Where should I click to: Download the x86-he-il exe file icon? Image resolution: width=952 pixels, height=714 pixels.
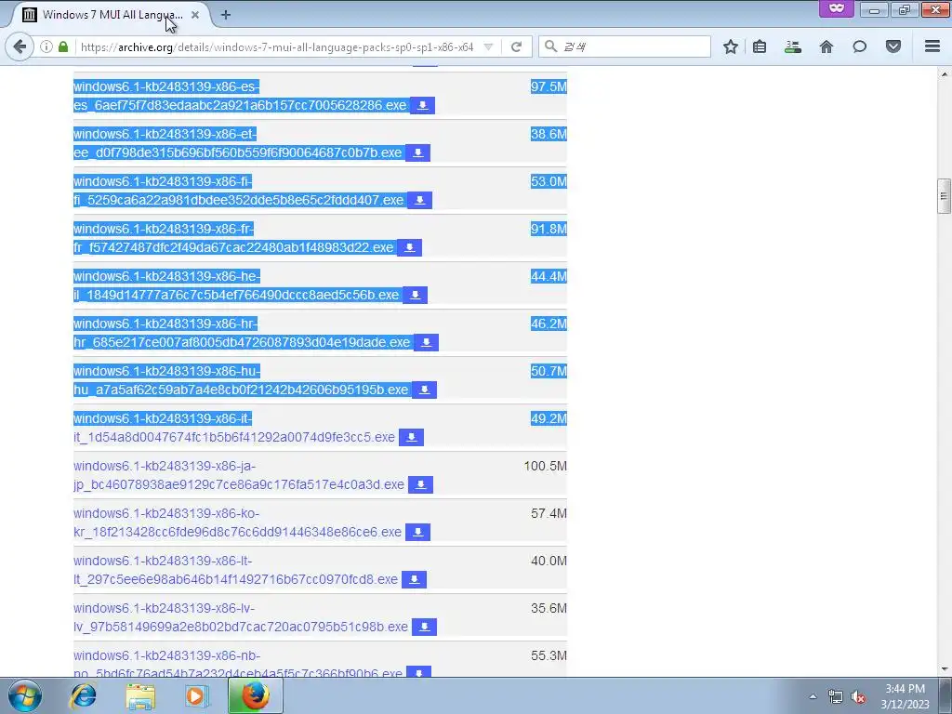(x=416, y=295)
